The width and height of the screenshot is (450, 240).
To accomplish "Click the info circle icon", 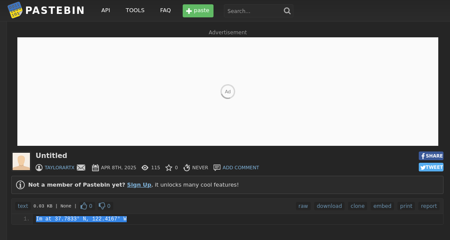I will click(x=20, y=185).
